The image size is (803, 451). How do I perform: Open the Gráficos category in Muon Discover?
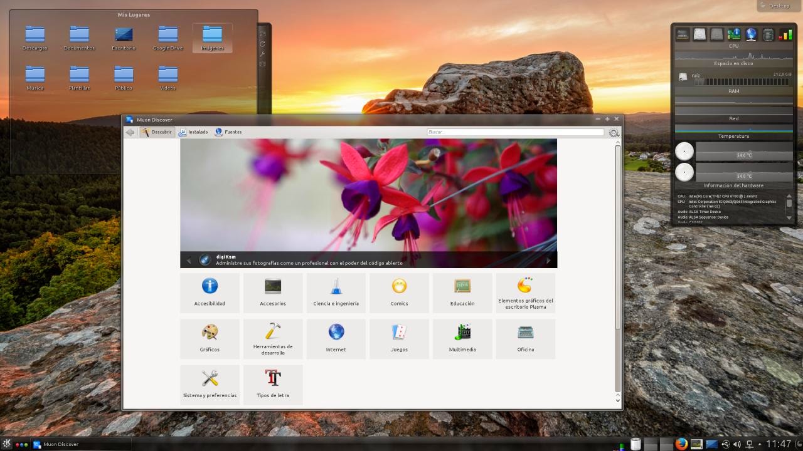coord(210,338)
